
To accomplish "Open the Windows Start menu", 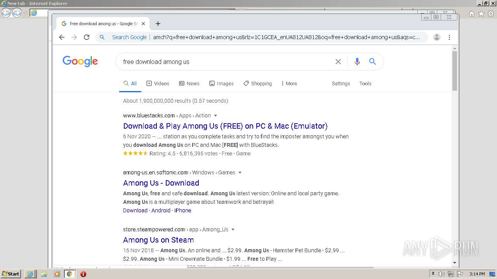I will (x=11, y=274).
